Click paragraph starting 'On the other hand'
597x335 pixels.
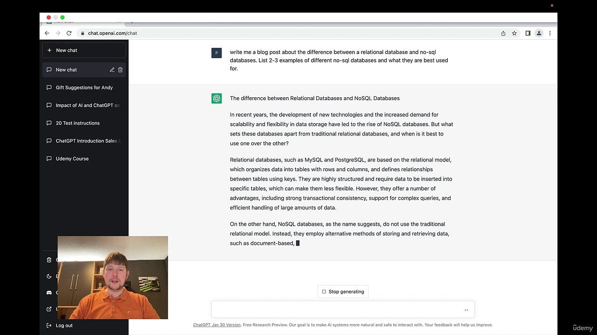click(x=340, y=234)
